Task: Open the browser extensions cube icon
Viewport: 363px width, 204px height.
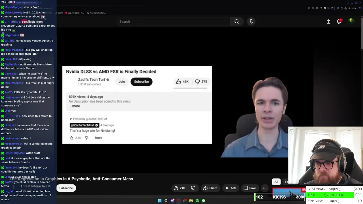Action: point(342,8)
